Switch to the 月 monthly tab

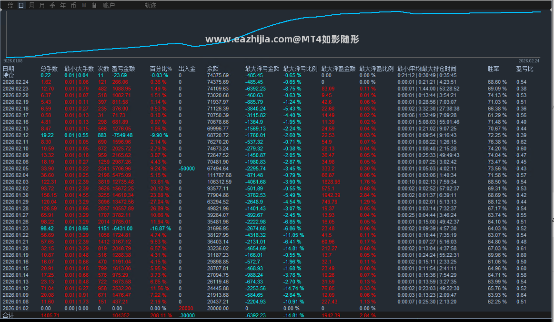tap(42, 5)
